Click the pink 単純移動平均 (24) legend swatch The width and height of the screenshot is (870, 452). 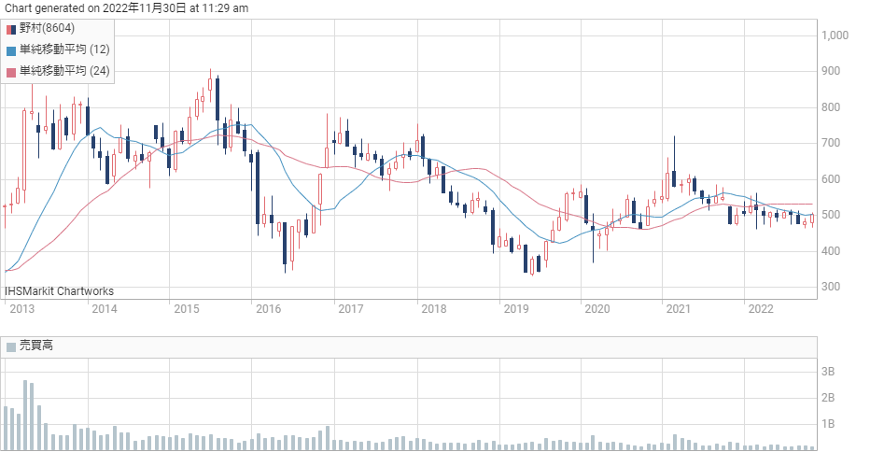tap(11, 72)
